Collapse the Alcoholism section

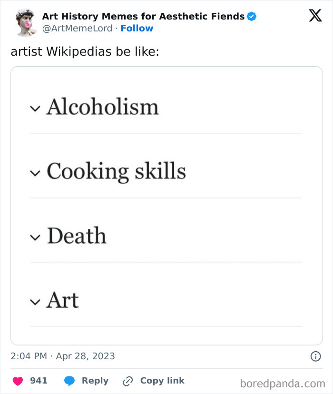point(35,108)
